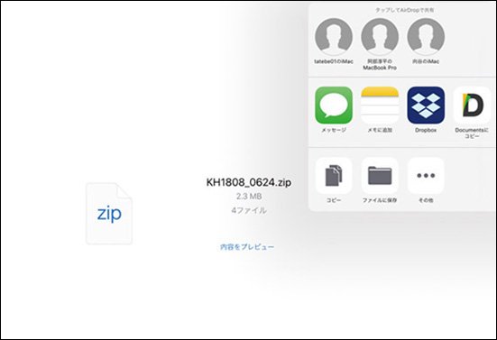Tap the 4ファイル file count text
This screenshot has height=340, width=497.
(x=249, y=210)
